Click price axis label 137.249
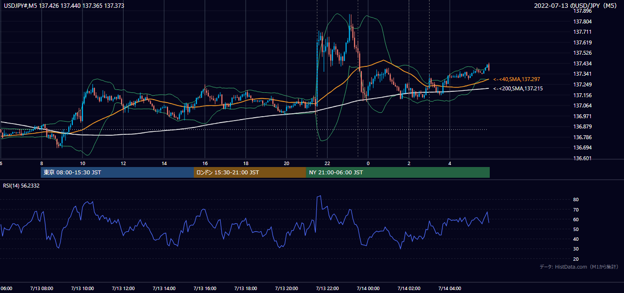The height and width of the screenshot is (293, 624). click(x=582, y=84)
